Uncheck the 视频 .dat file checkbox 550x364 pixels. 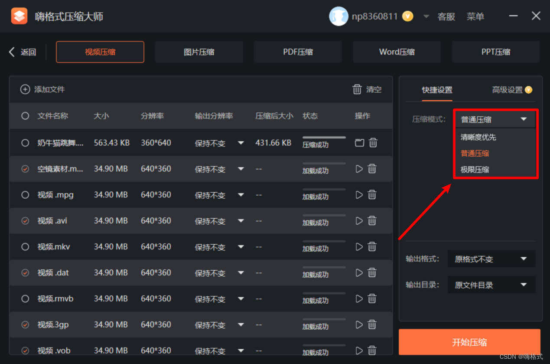pos(25,272)
